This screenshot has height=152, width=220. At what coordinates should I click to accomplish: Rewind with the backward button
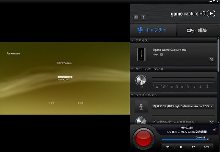tap(168, 147)
